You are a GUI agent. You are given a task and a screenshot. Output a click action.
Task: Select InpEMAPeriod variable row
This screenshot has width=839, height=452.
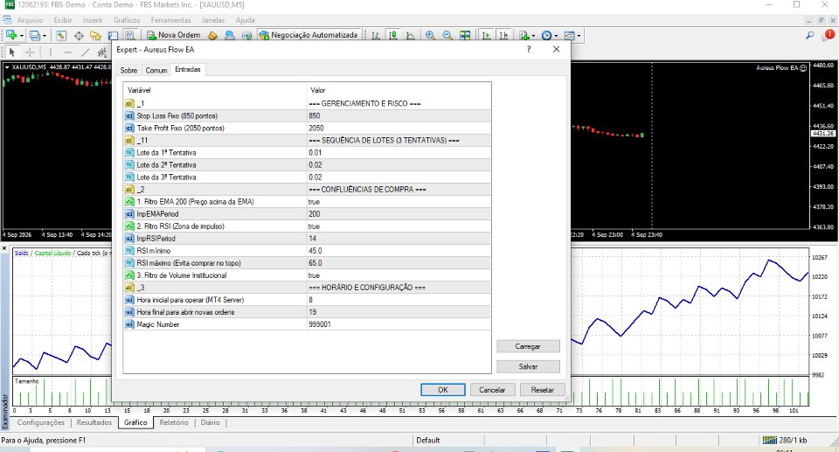coord(307,214)
